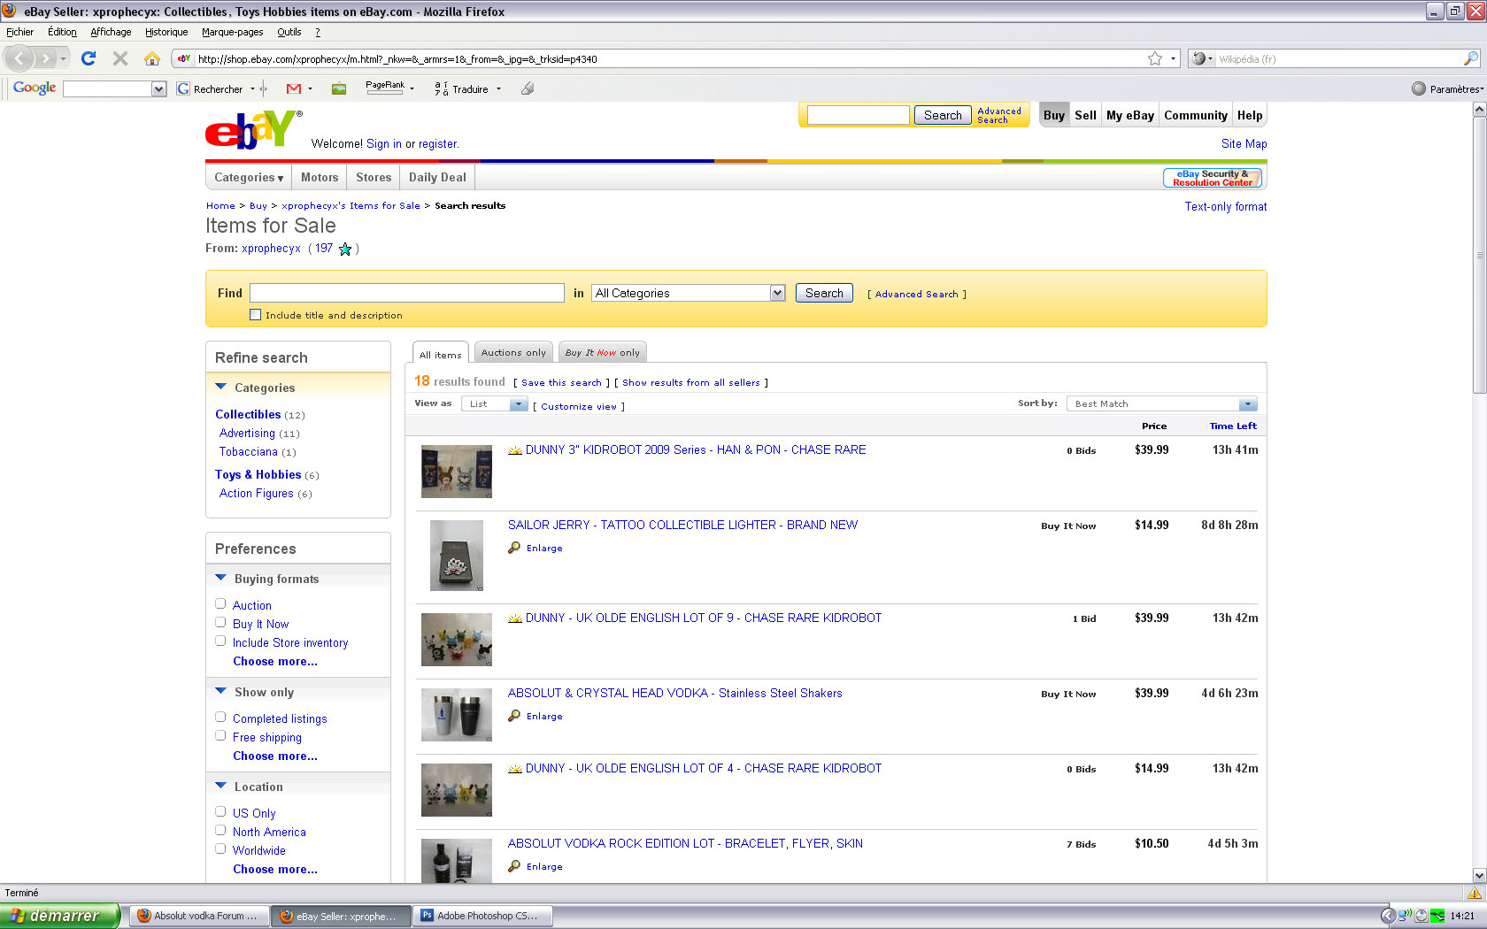Click Enlarge magnifier icon for Sailor Jerry lighter

(x=514, y=548)
